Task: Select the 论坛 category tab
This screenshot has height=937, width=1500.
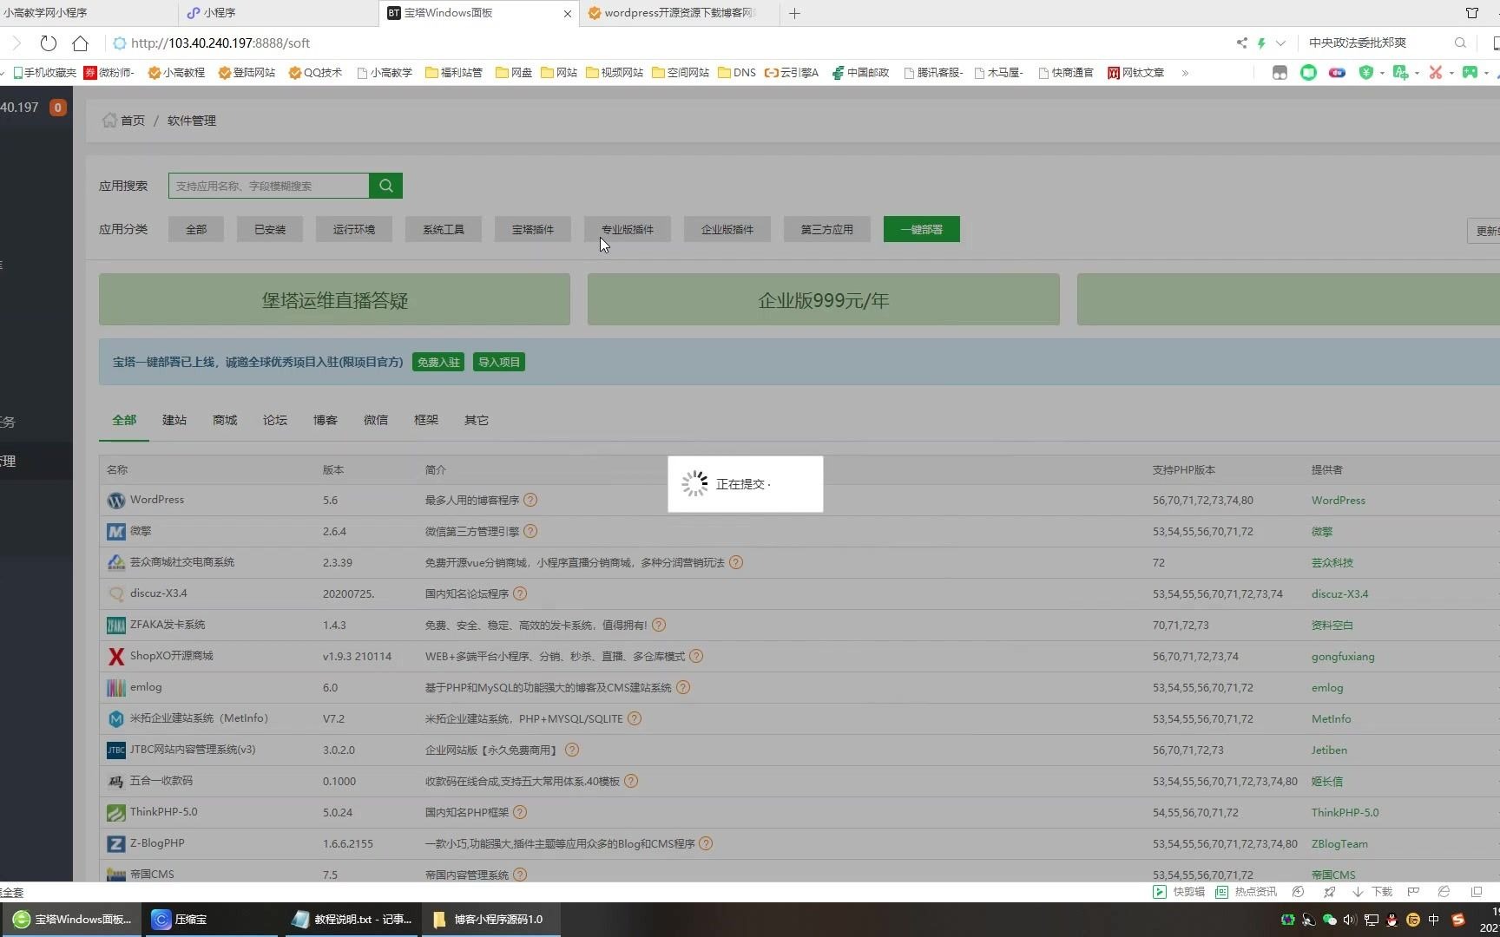Action: 275,420
